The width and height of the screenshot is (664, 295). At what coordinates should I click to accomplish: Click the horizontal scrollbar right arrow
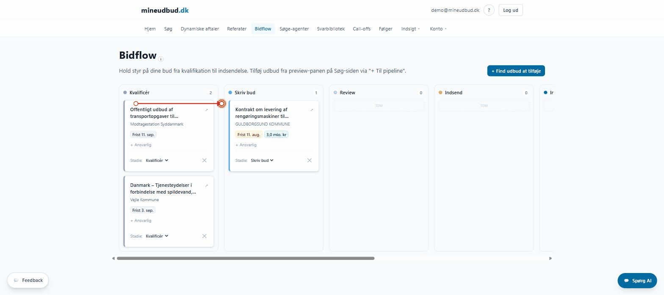(551, 258)
